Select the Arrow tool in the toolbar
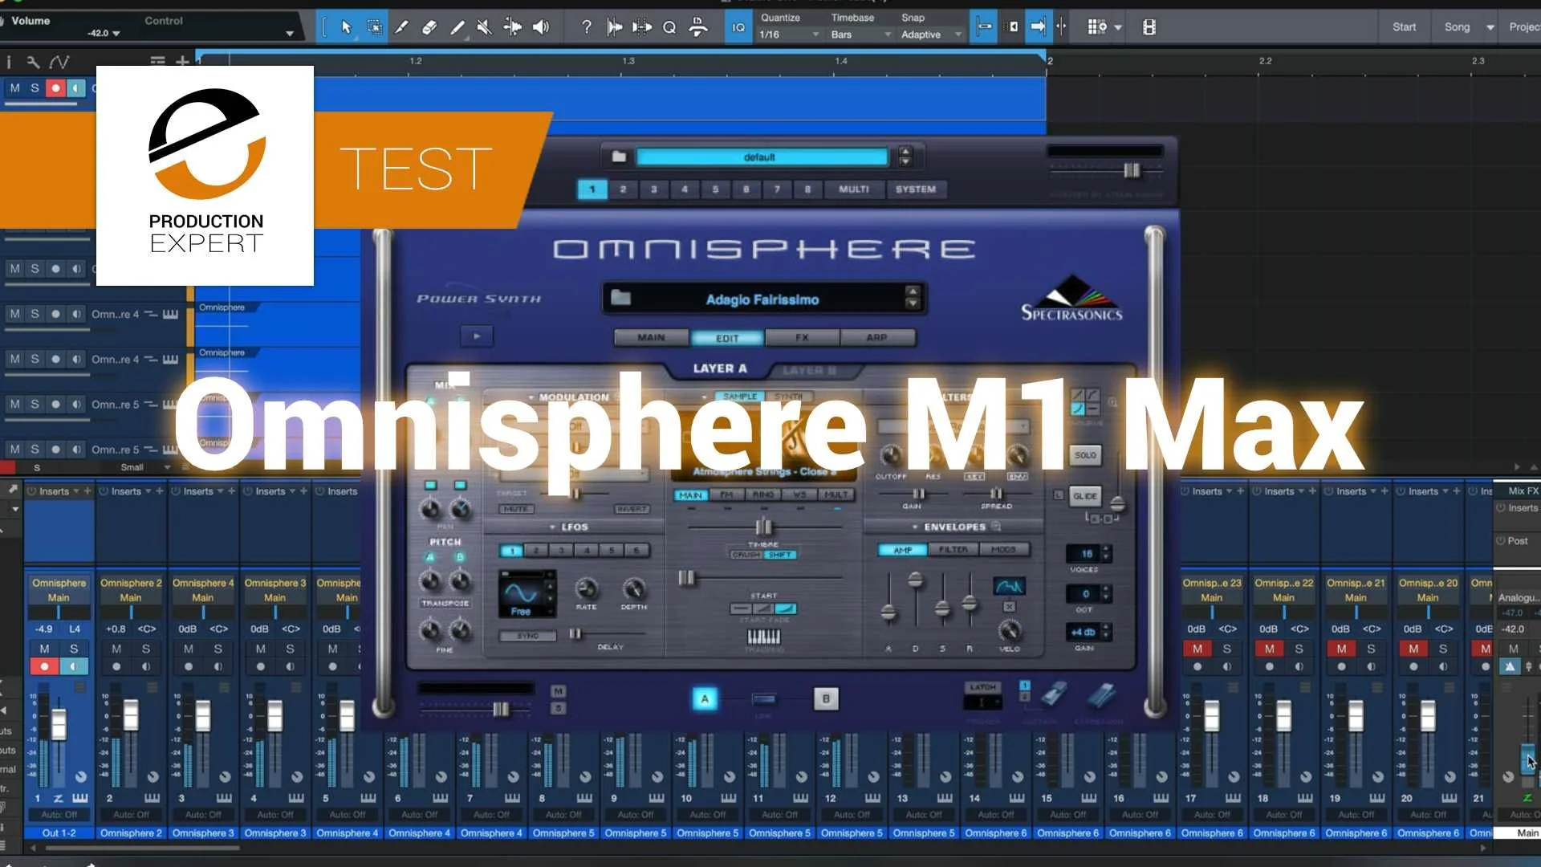 [x=347, y=26]
